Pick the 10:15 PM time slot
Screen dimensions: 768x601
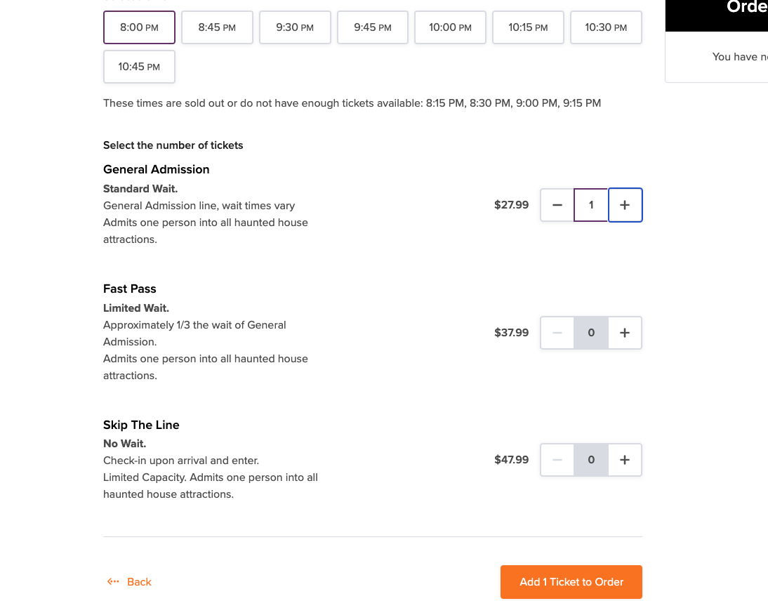tap(528, 27)
